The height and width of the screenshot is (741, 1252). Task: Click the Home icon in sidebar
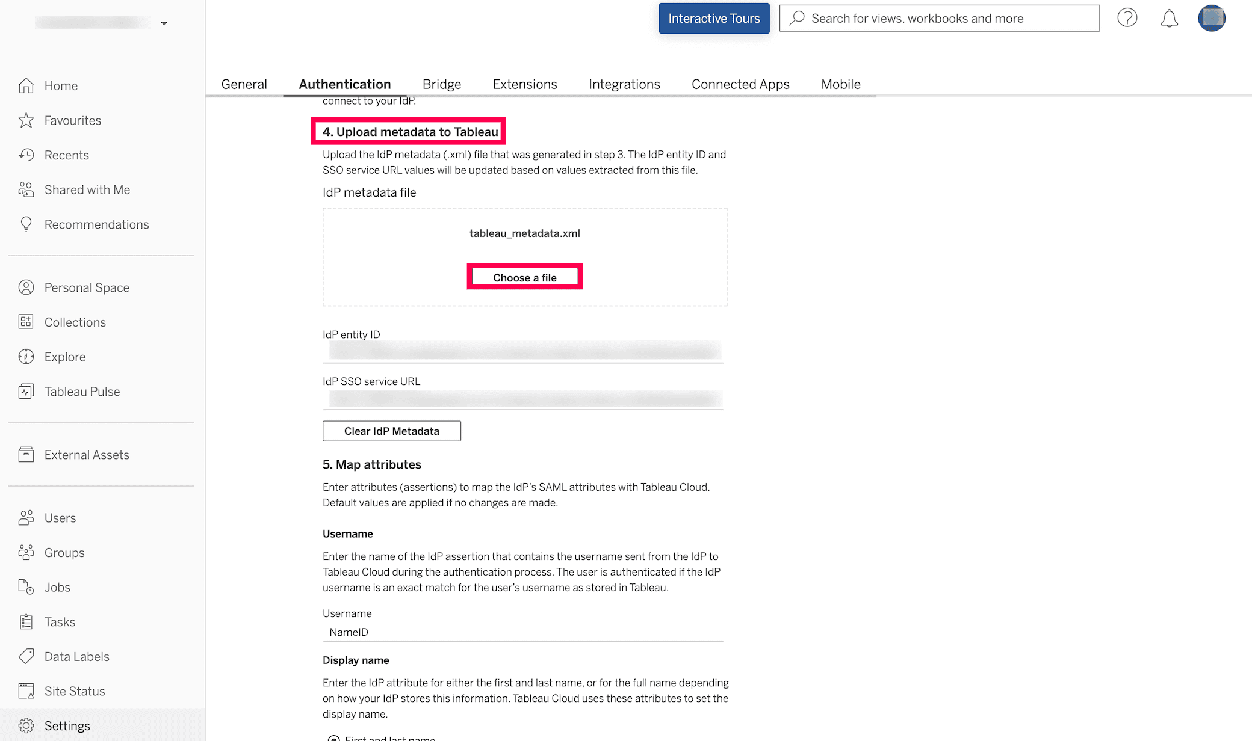click(x=27, y=85)
